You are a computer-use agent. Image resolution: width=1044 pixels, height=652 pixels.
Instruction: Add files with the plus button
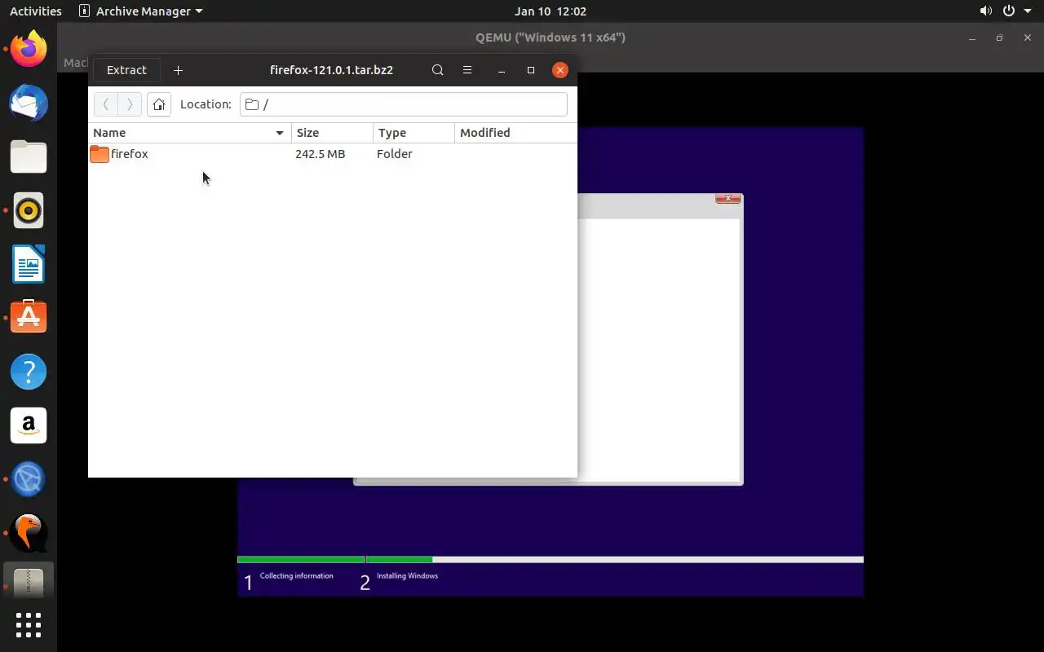click(x=178, y=70)
